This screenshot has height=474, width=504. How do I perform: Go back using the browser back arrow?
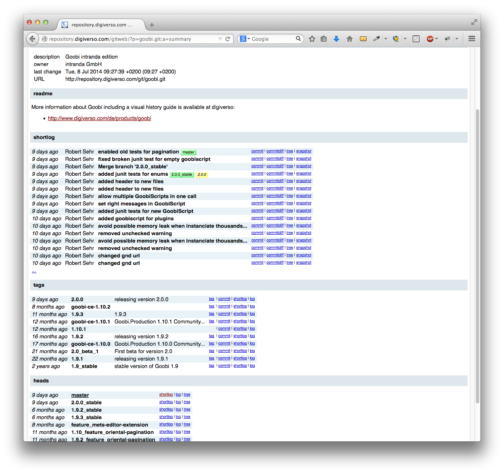(x=32, y=39)
